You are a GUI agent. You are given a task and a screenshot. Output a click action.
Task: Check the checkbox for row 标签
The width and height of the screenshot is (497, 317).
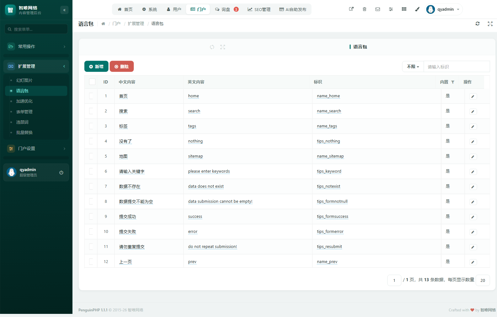tap(91, 126)
